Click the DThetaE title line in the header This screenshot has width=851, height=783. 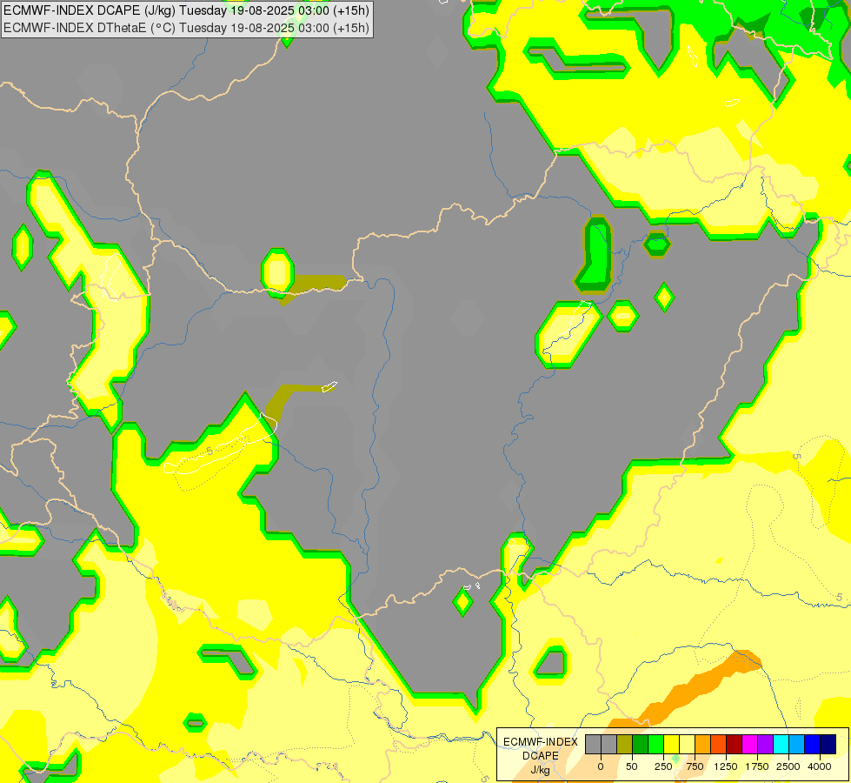pyautogui.click(x=186, y=28)
